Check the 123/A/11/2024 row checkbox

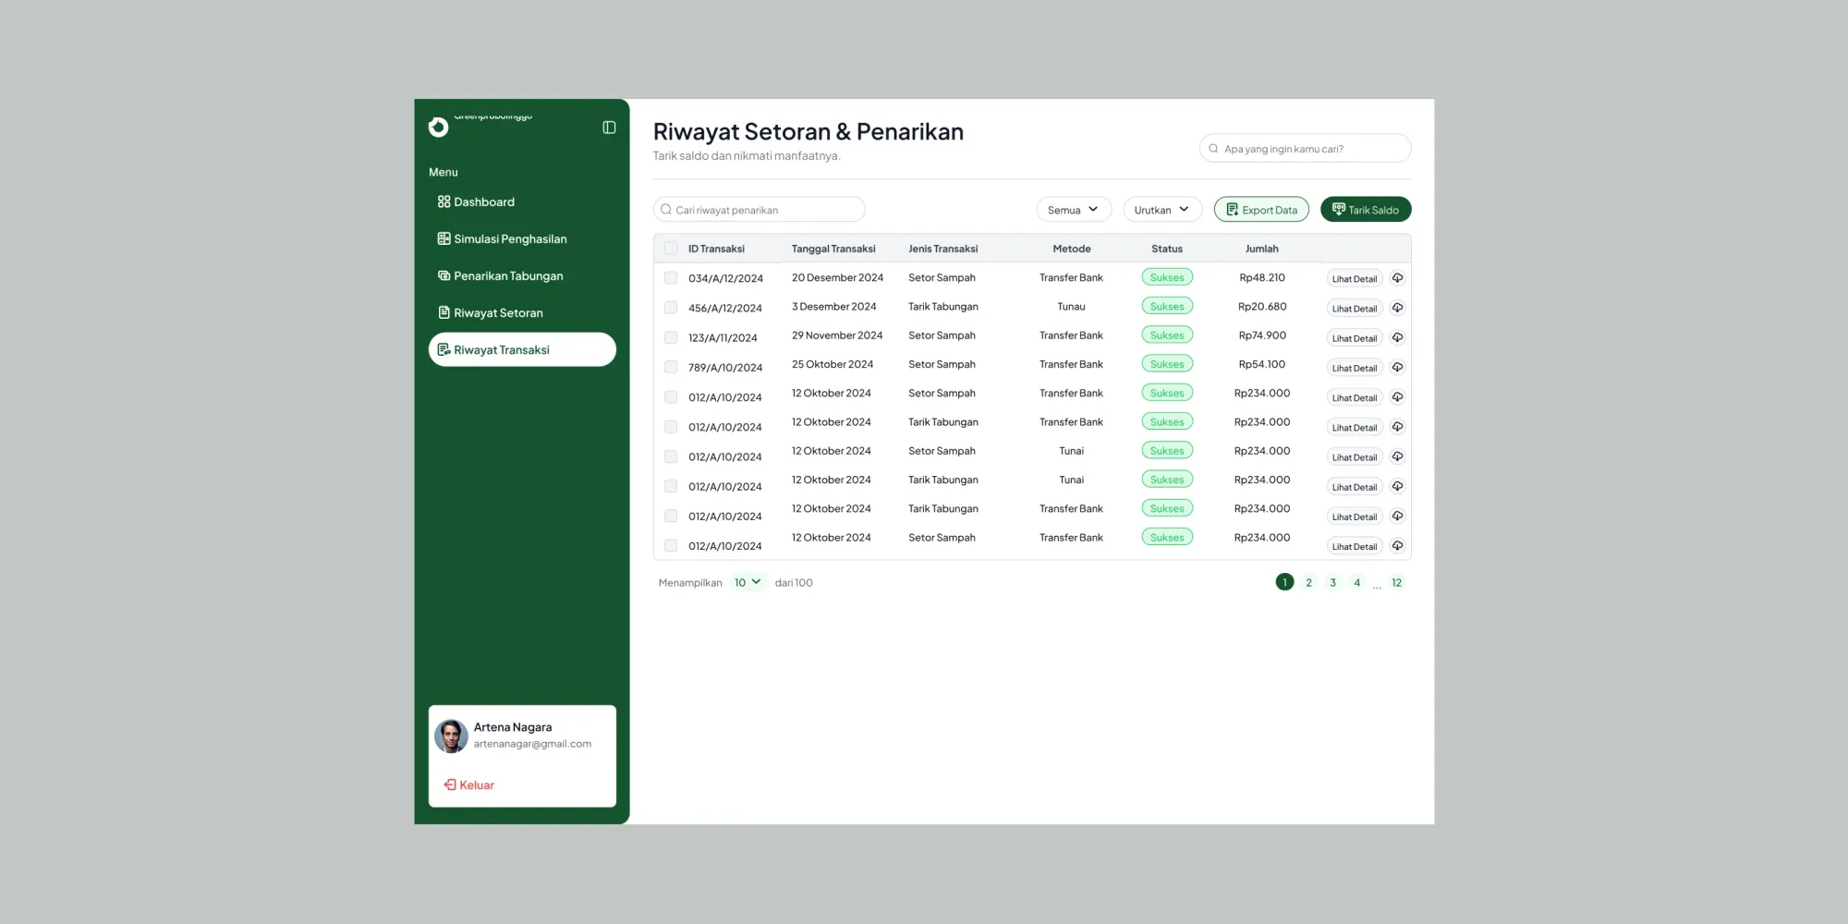coord(671,337)
